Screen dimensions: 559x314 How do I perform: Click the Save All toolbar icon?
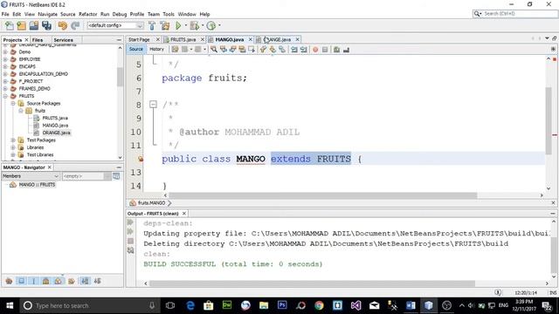46,25
